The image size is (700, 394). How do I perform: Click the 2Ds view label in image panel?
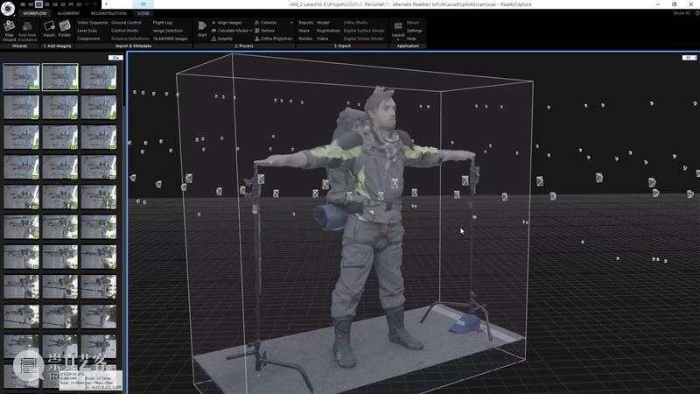pos(115,58)
